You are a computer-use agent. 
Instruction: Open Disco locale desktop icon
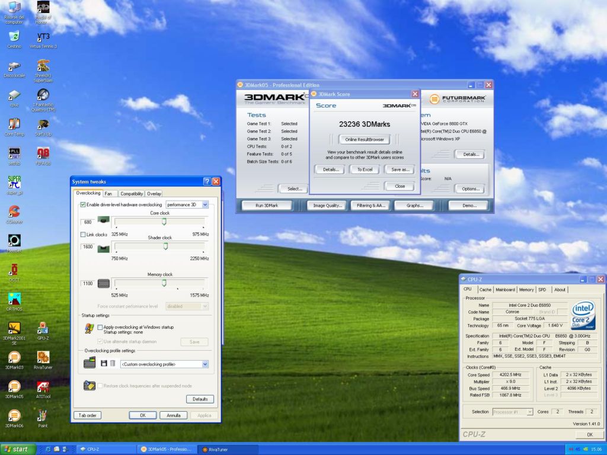pyautogui.click(x=14, y=69)
